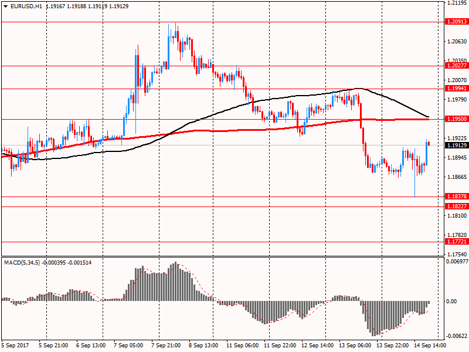This screenshot has width=469, height=352.
Task: Click the 7 Sep 21:00 time axis label
Action: (166, 345)
